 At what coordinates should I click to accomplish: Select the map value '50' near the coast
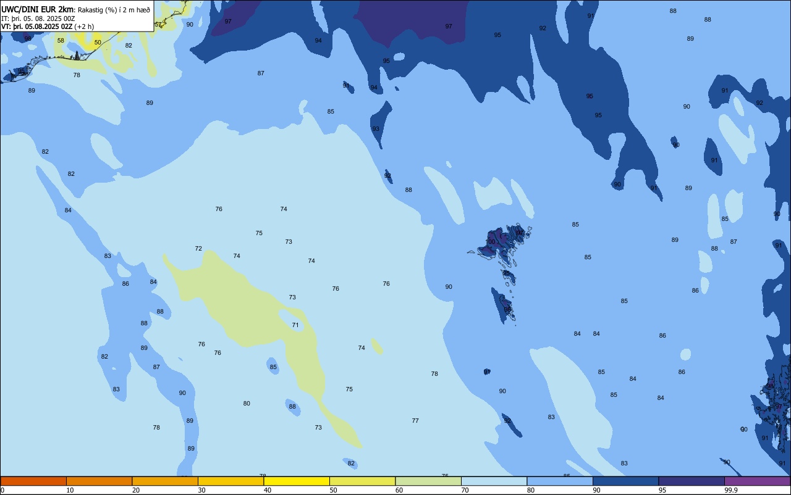(98, 43)
